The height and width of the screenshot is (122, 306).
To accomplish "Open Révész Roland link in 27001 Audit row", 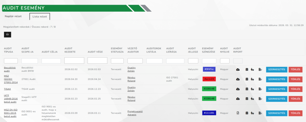I will (x=131, y=79).
